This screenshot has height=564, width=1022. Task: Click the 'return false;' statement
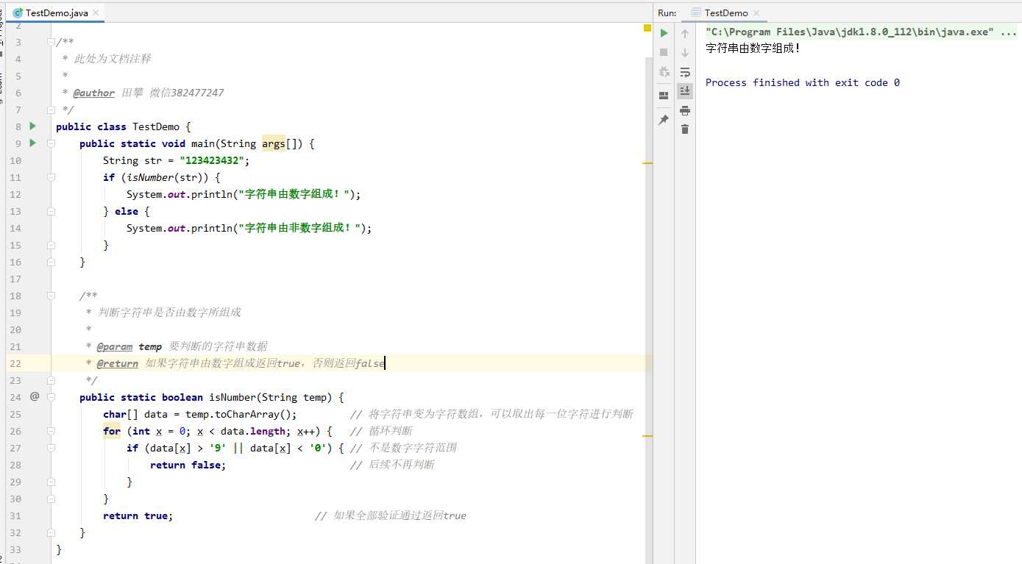point(188,465)
